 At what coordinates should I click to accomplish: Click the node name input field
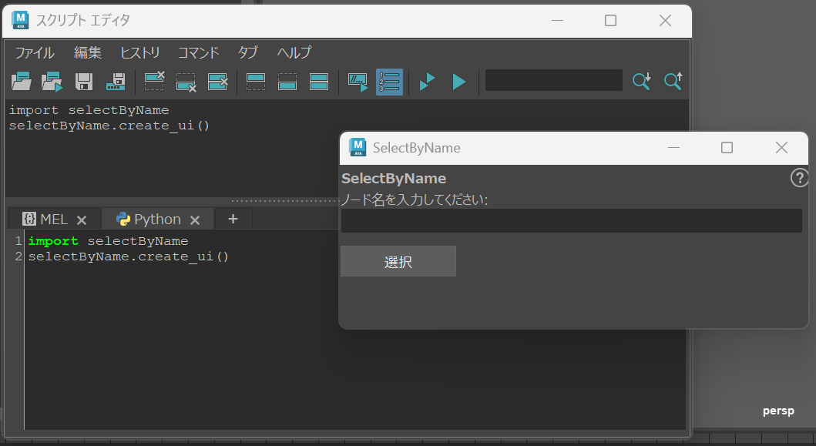pyautogui.click(x=571, y=221)
